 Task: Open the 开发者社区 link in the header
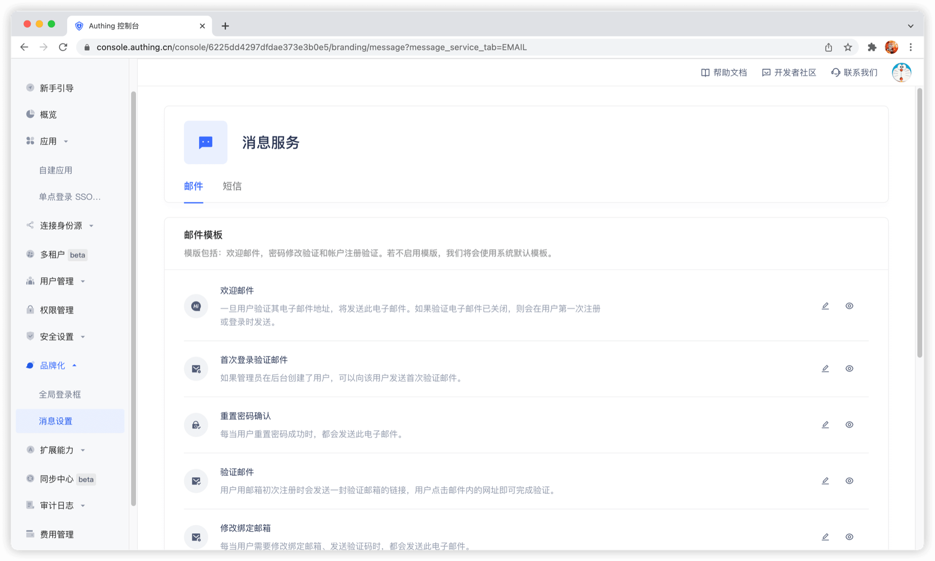pos(789,72)
